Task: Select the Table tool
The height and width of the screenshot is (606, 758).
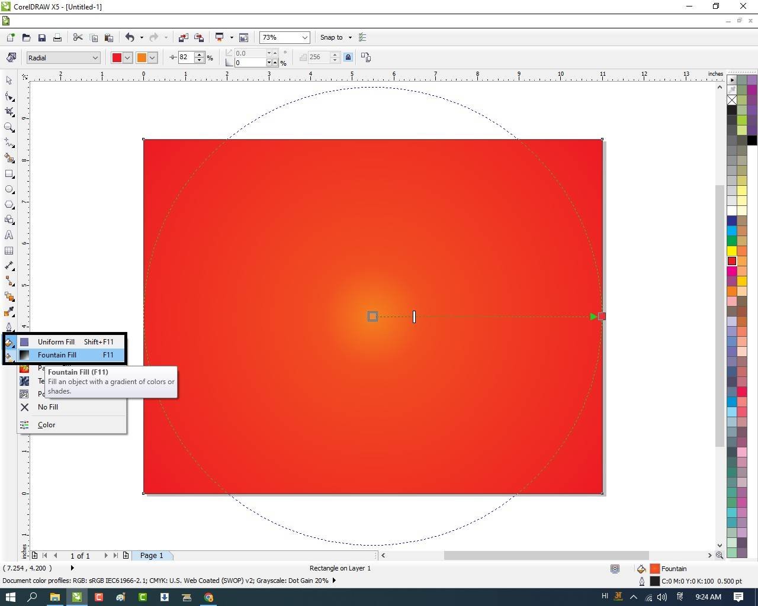Action: tap(9, 251)
